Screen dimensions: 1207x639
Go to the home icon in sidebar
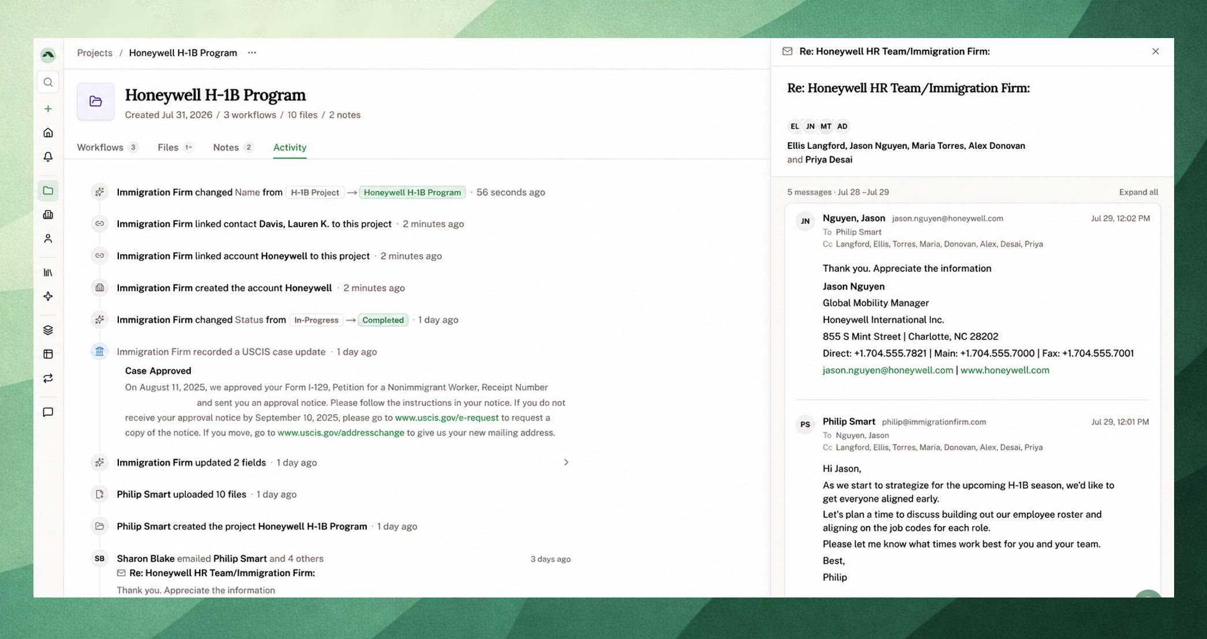(48, 133)
